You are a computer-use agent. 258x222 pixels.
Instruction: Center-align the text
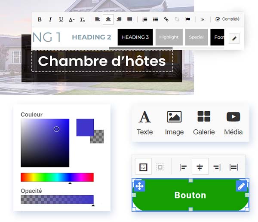(108, 19)
